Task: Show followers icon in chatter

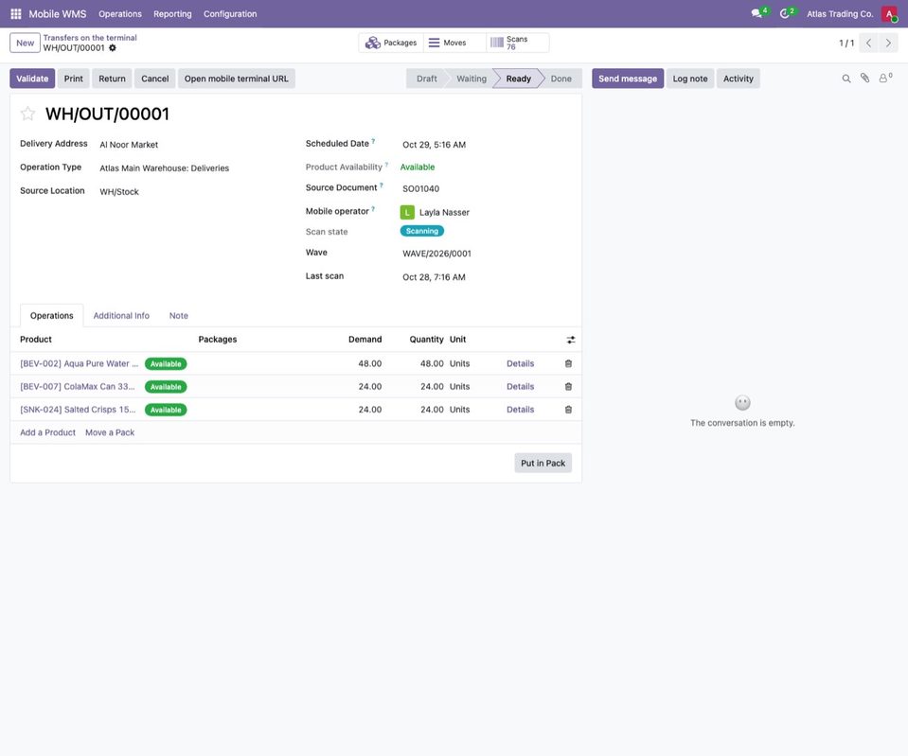Action: (885, 78)
